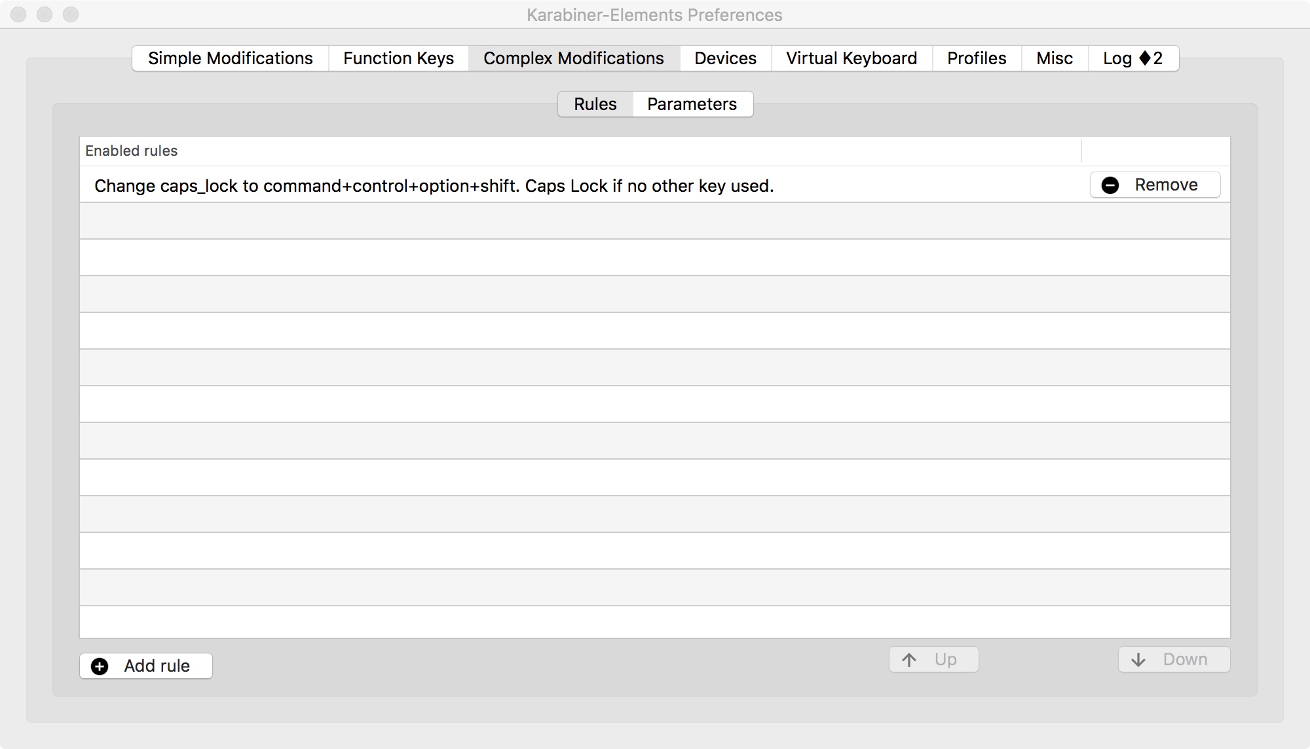Open Misc settings tab

(1055, 58)
